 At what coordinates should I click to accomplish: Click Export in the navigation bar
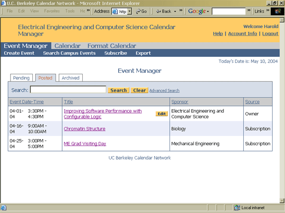pos(143,53)
